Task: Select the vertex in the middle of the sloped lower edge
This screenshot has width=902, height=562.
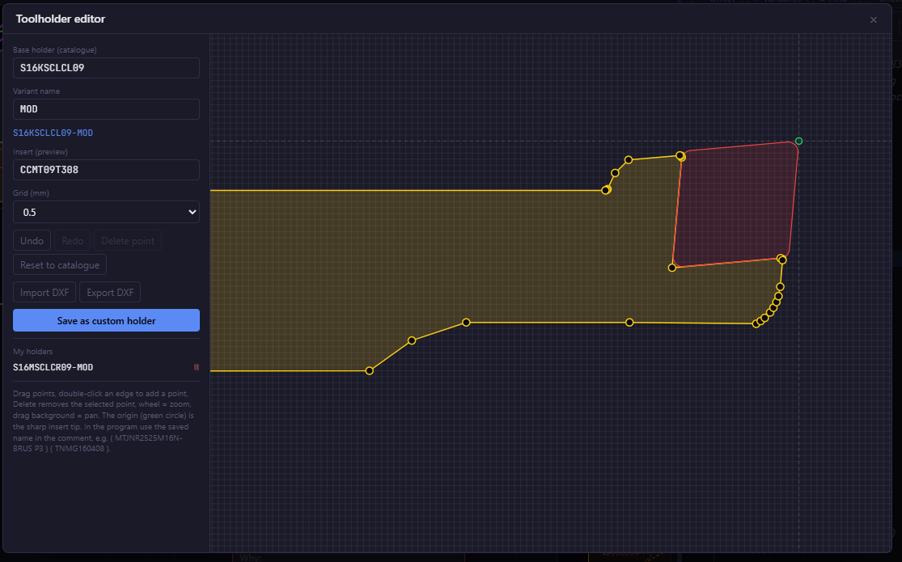Action: [x=411, y=340]
